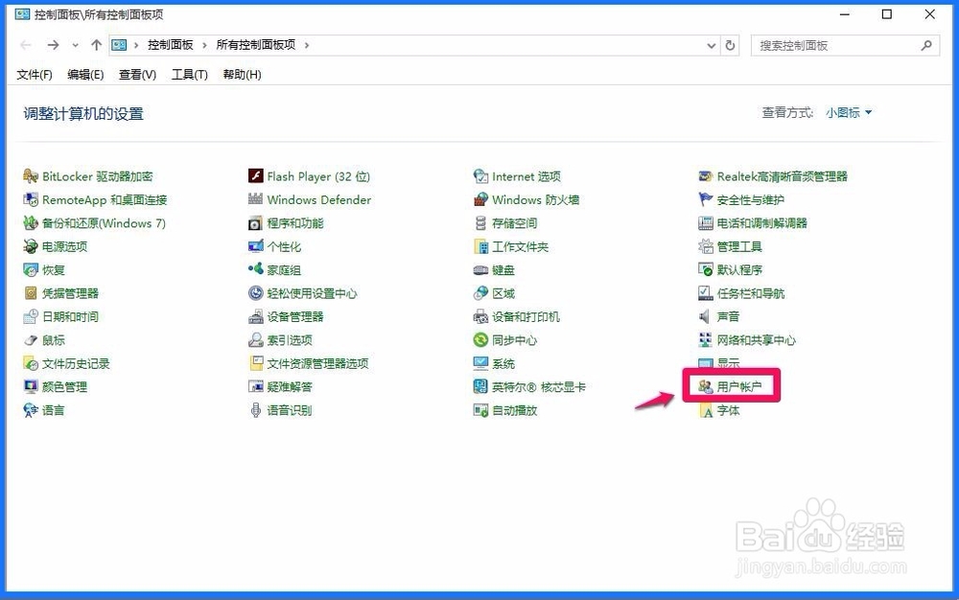This screenshot has height=600, width=959.
Task: Go back with the back arrow
Action: (x=26, y=45)
